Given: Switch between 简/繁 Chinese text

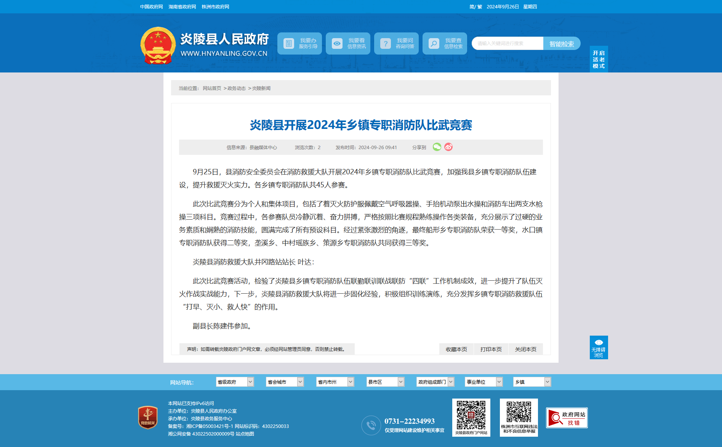Looking at the screenshot, I should coord(475,7).
